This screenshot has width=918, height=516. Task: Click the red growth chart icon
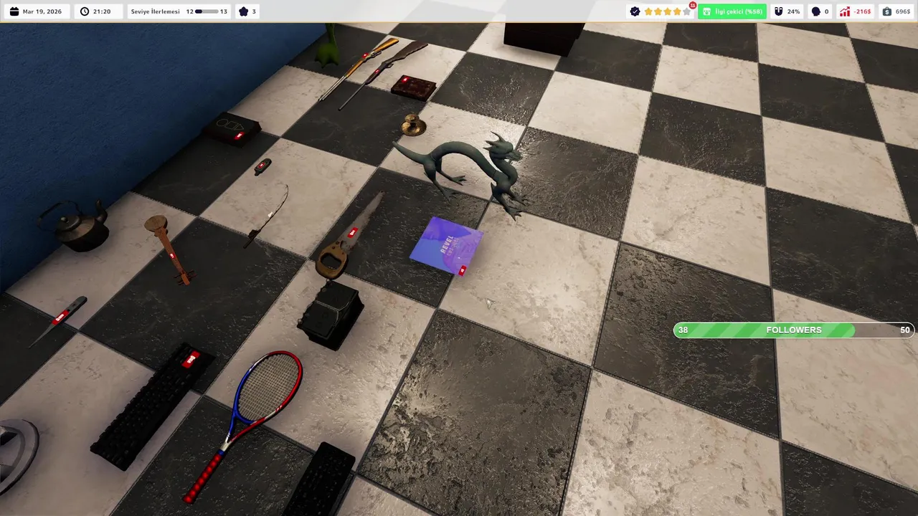click(845, 11)
